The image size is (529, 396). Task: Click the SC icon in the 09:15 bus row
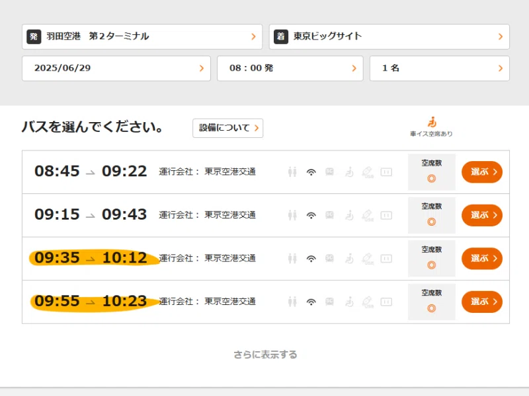pos(329,215)
